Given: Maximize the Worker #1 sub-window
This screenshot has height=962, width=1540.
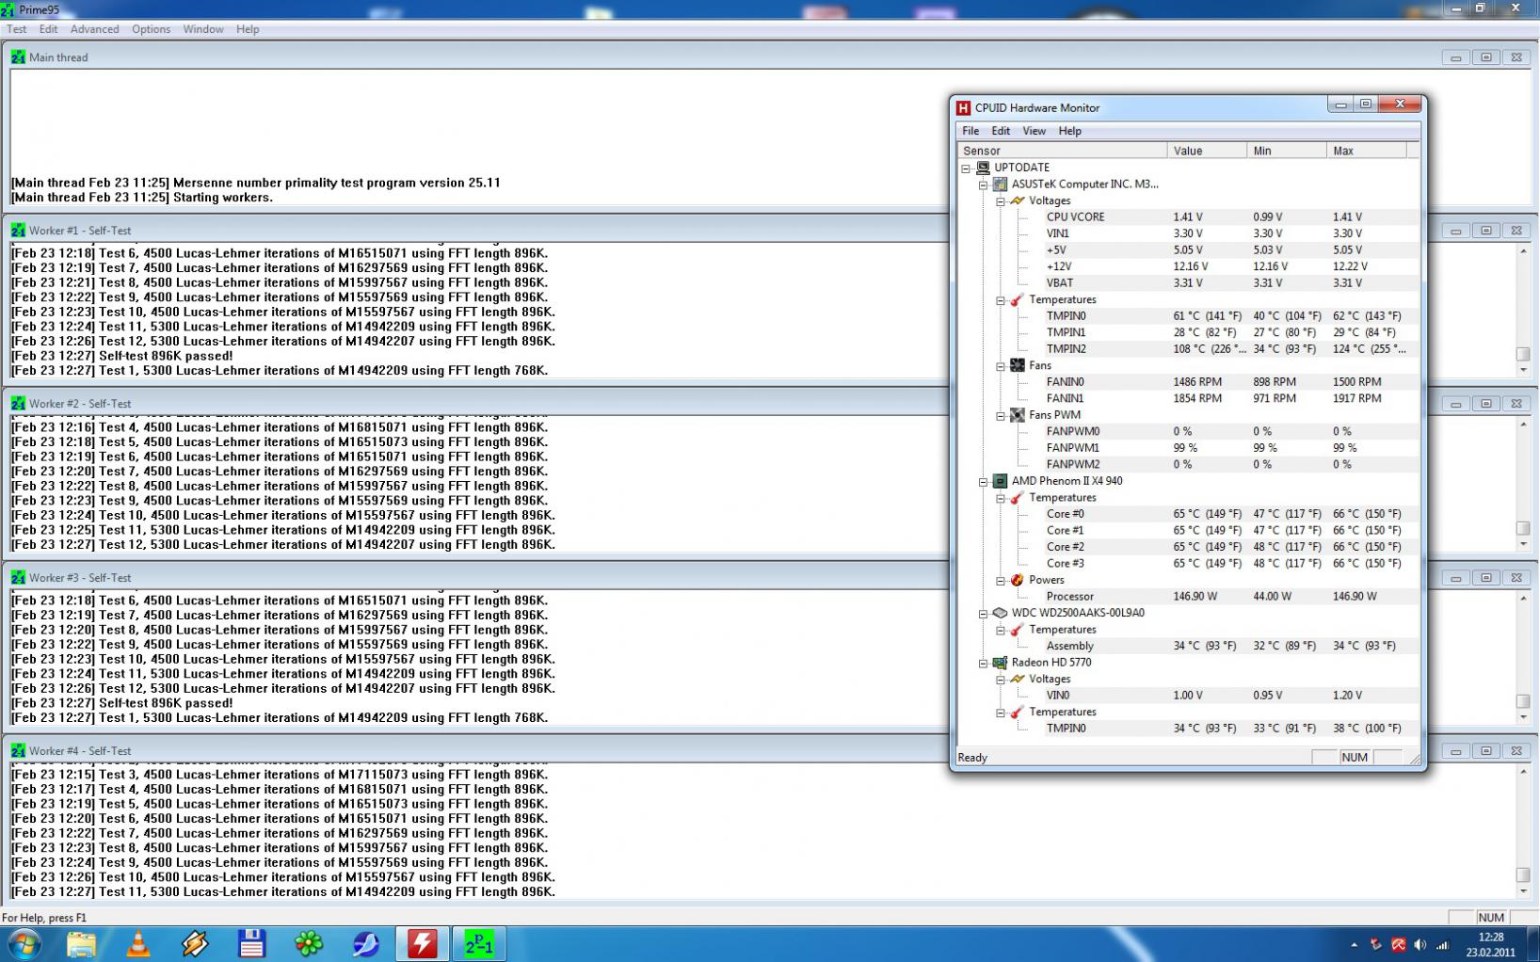Looking at the screenshot, I should pos(1485,231).
